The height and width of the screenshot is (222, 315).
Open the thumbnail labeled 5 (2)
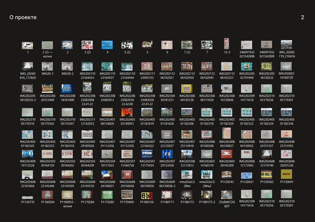127,45
